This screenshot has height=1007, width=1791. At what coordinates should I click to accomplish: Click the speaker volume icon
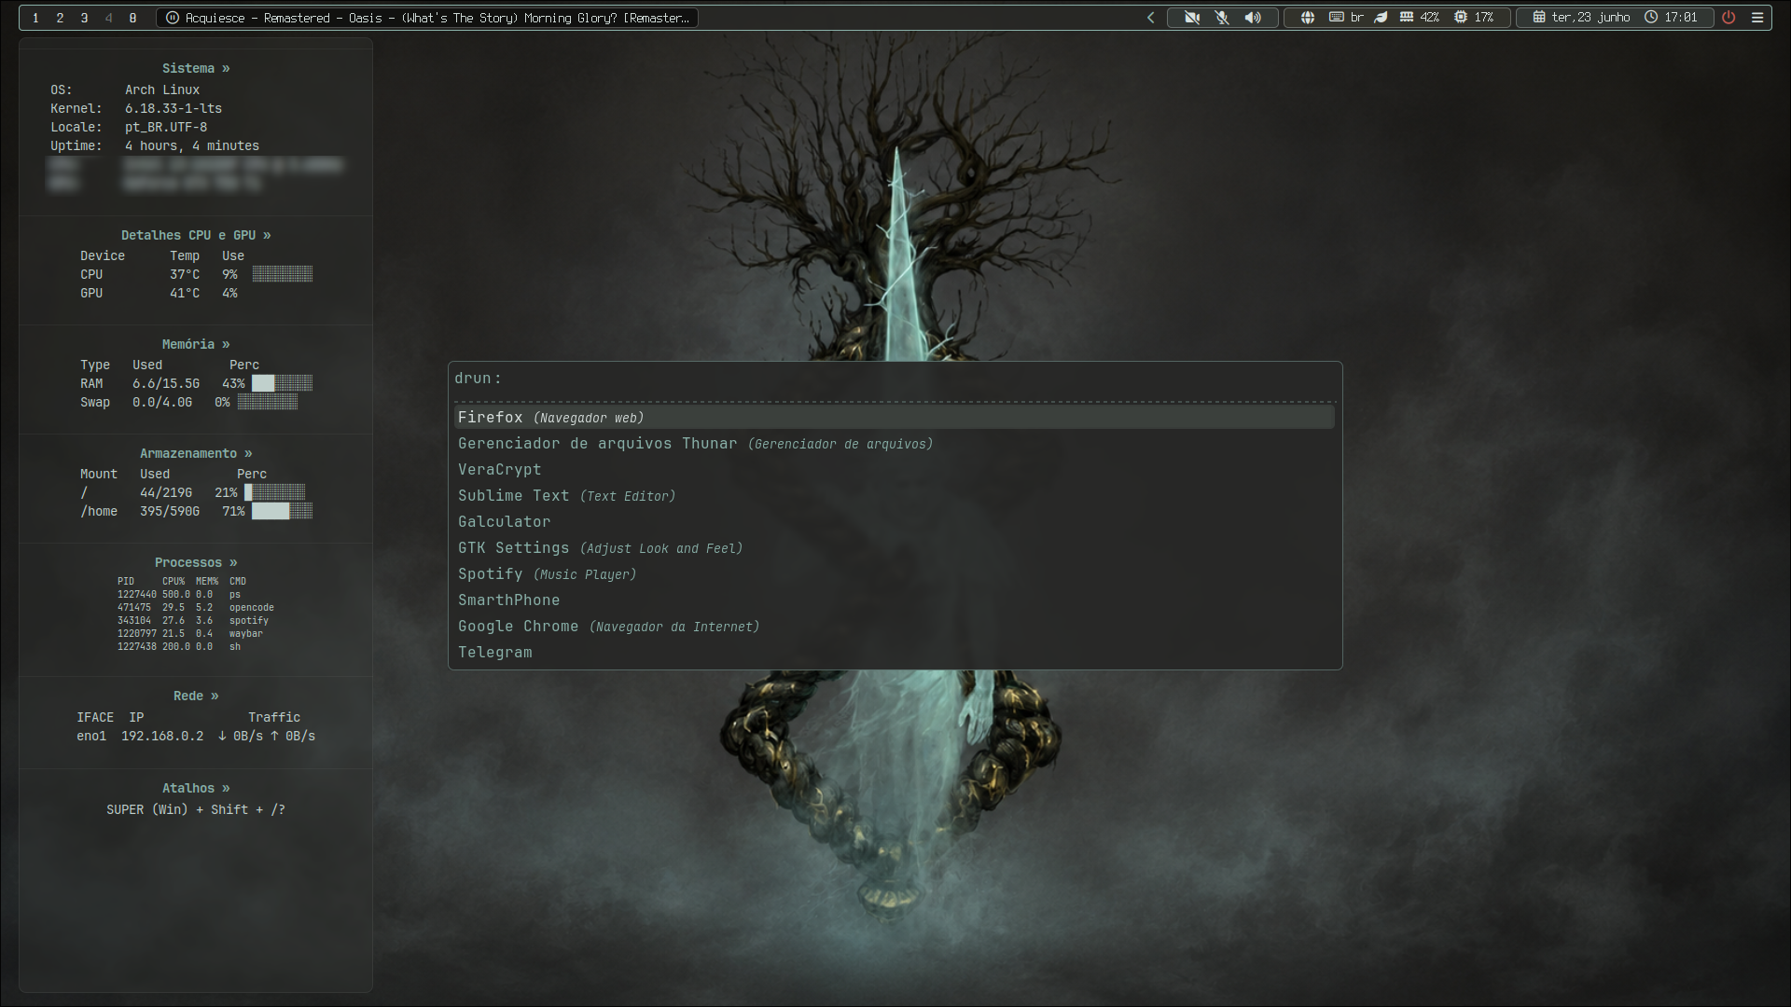click(x=1253, y=18)
